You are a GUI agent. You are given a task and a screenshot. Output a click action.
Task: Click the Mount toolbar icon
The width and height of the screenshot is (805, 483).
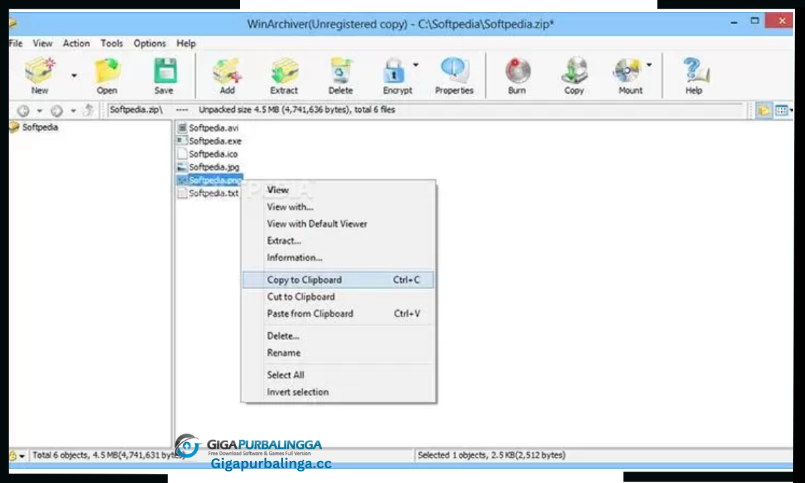click(629, 71)
